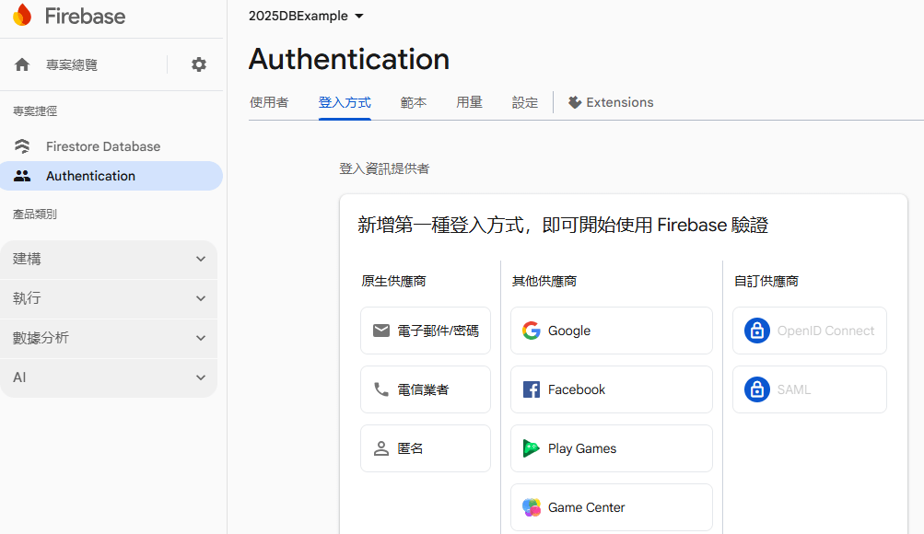
Task: Open project settings gear icon
Action: pos(199,64)
